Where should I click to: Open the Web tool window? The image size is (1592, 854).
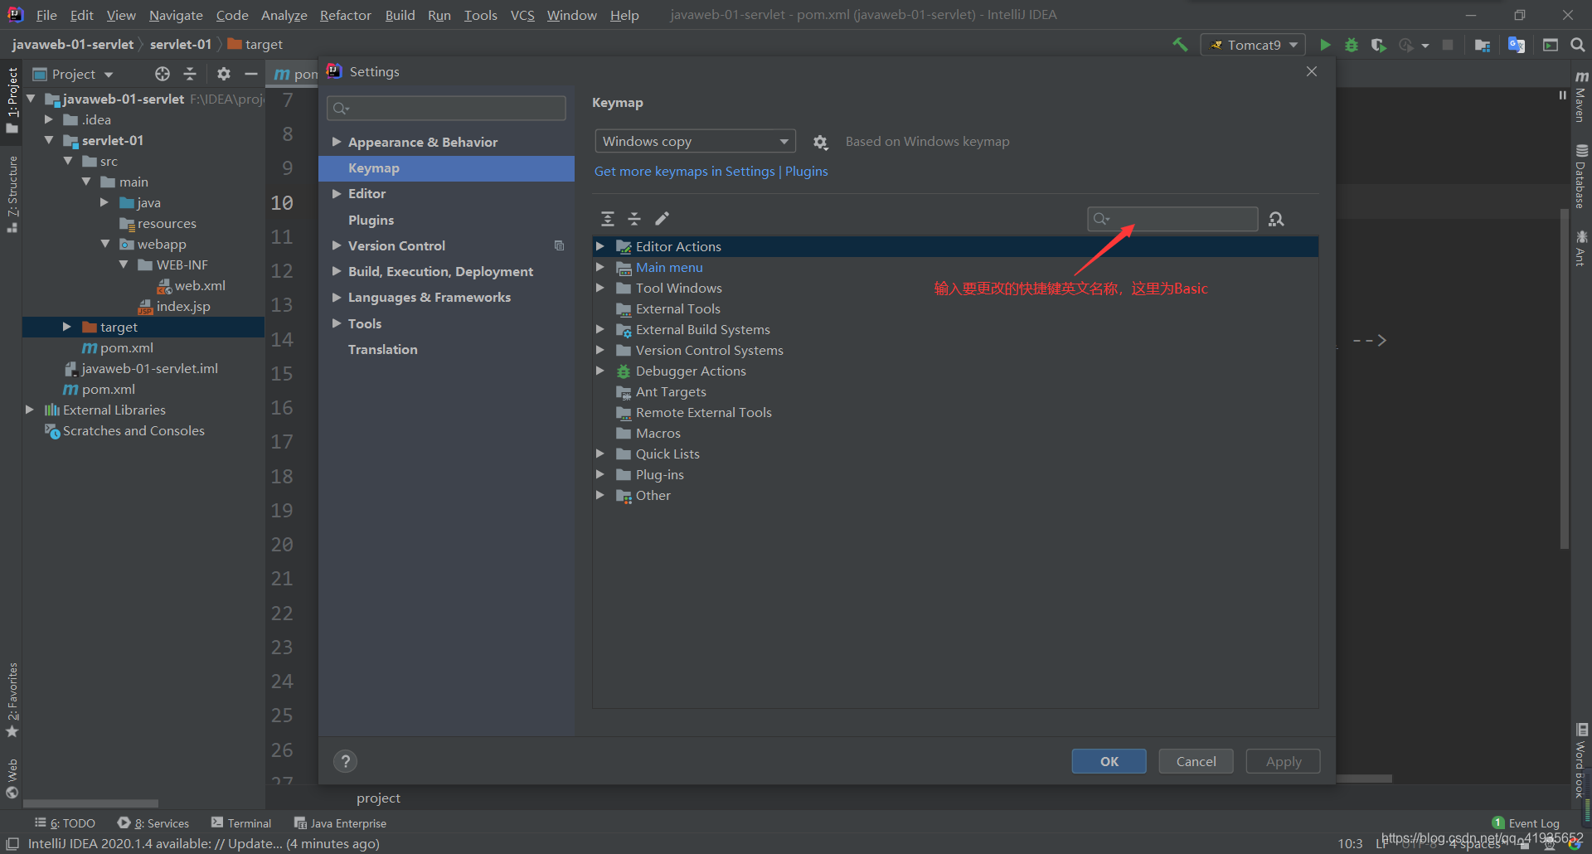click(x=12, y=778)
